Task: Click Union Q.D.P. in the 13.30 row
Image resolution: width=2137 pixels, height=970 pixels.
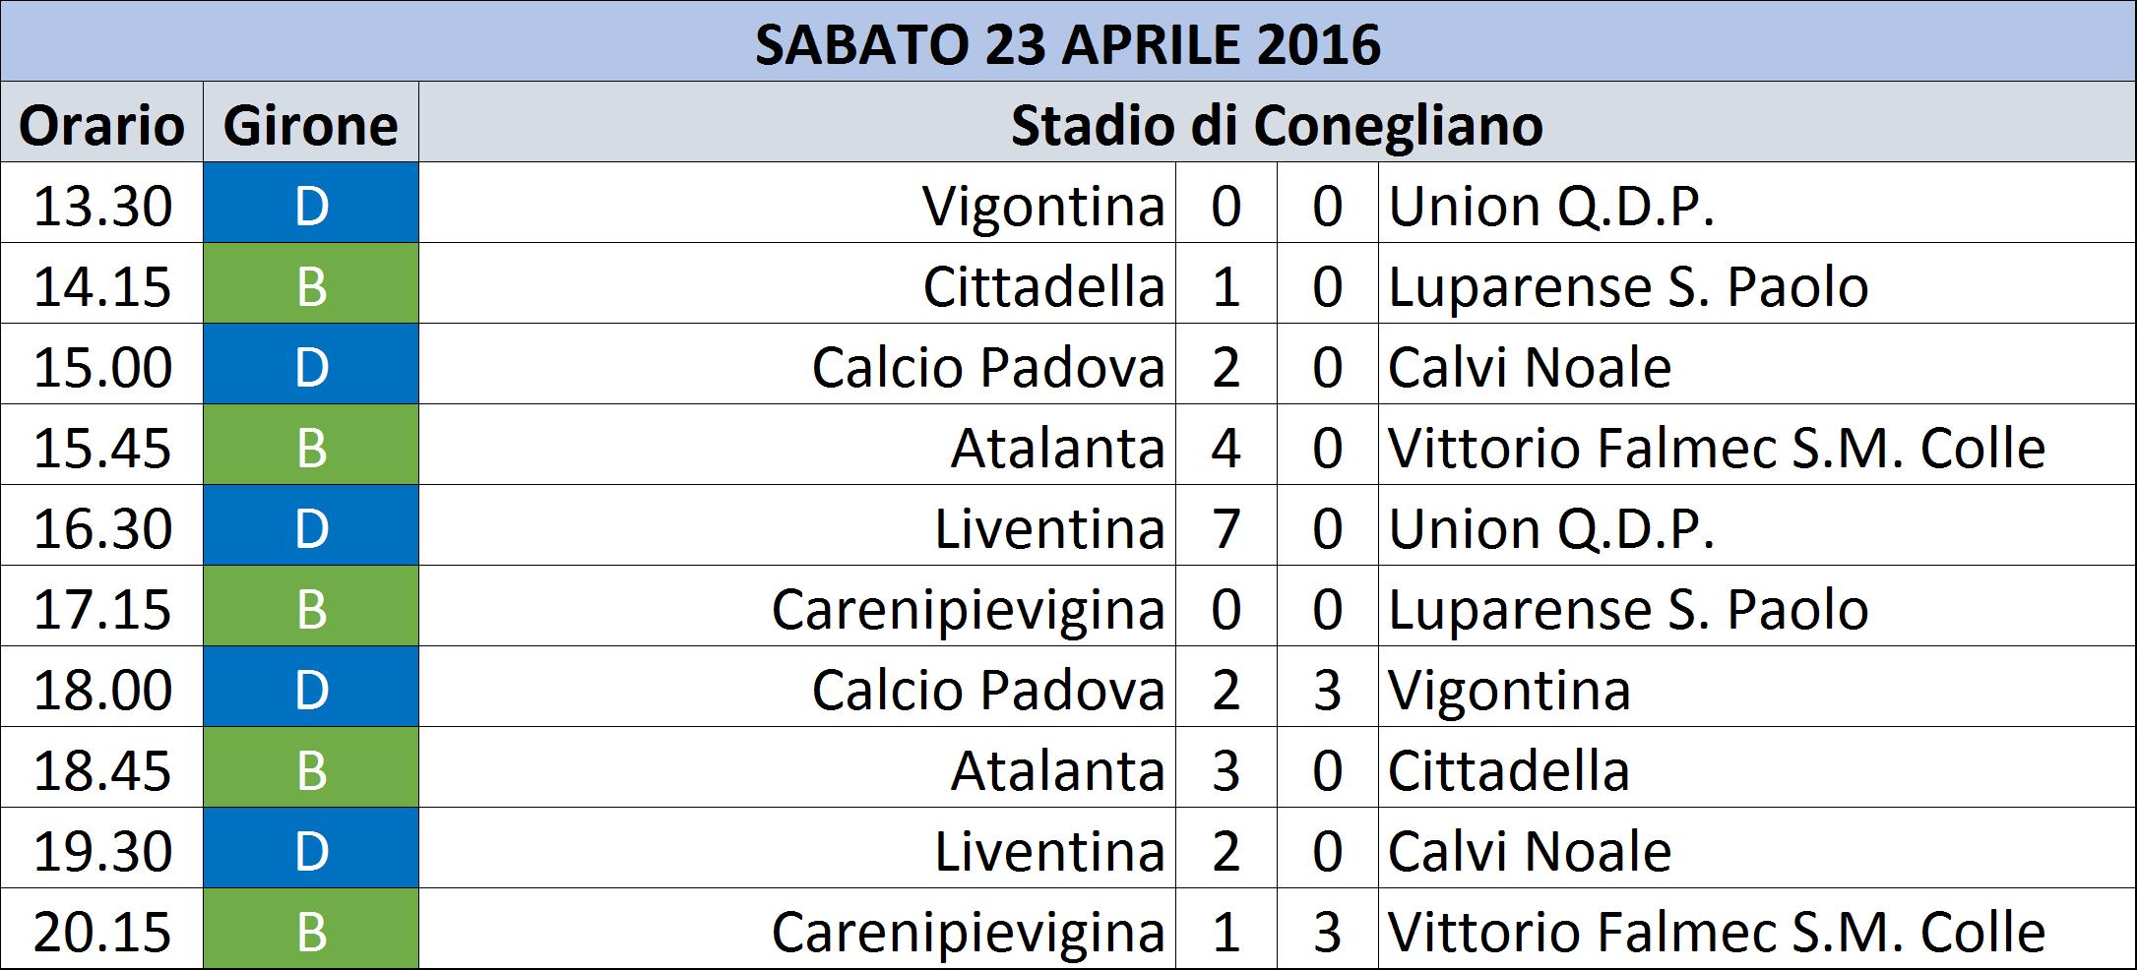Action: (x=1551, y=206)
